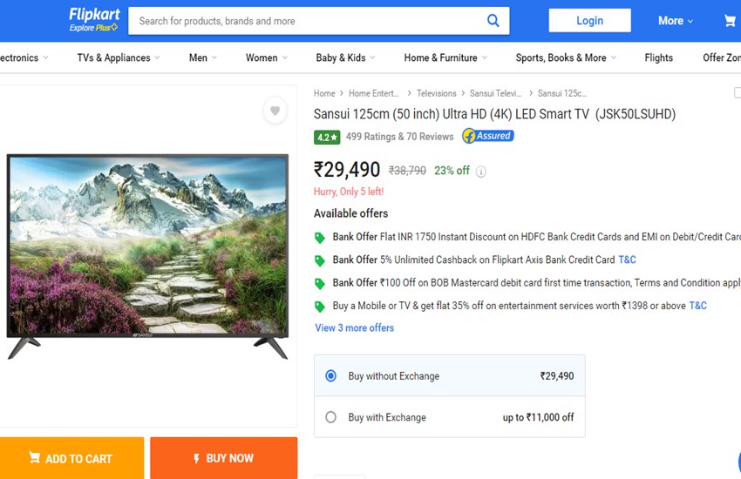This screenshot has height=479, width=741.
Task: Expand Home & Furniture category menu
Action: tap(445, 58)
